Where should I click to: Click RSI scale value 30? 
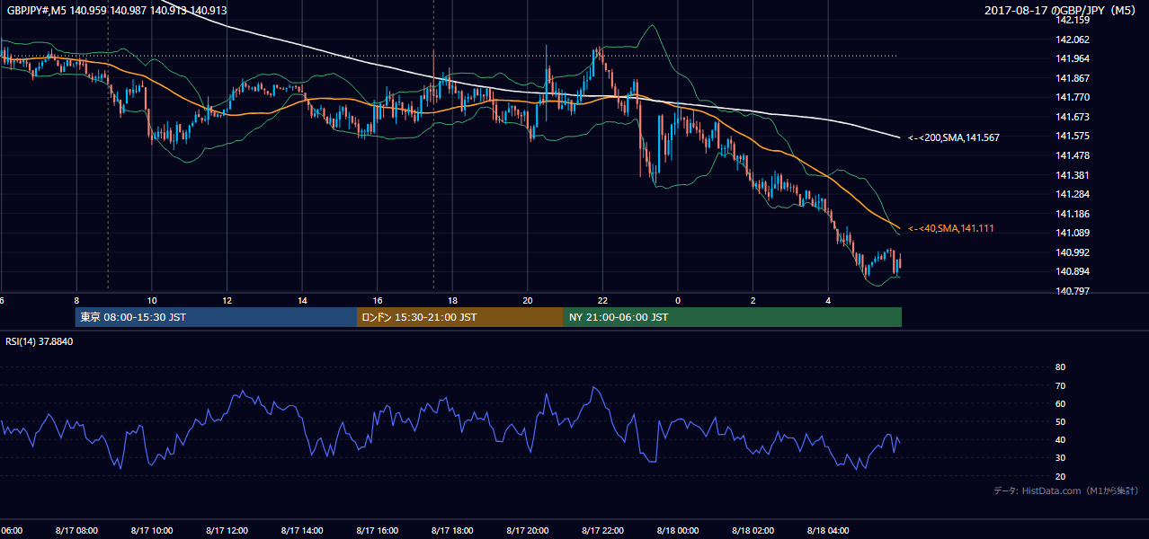[x=1060, y=458]
